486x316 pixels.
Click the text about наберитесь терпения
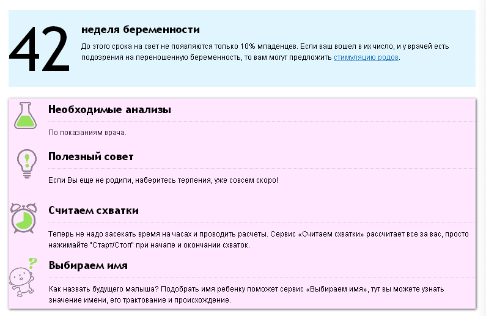point(163,180)
